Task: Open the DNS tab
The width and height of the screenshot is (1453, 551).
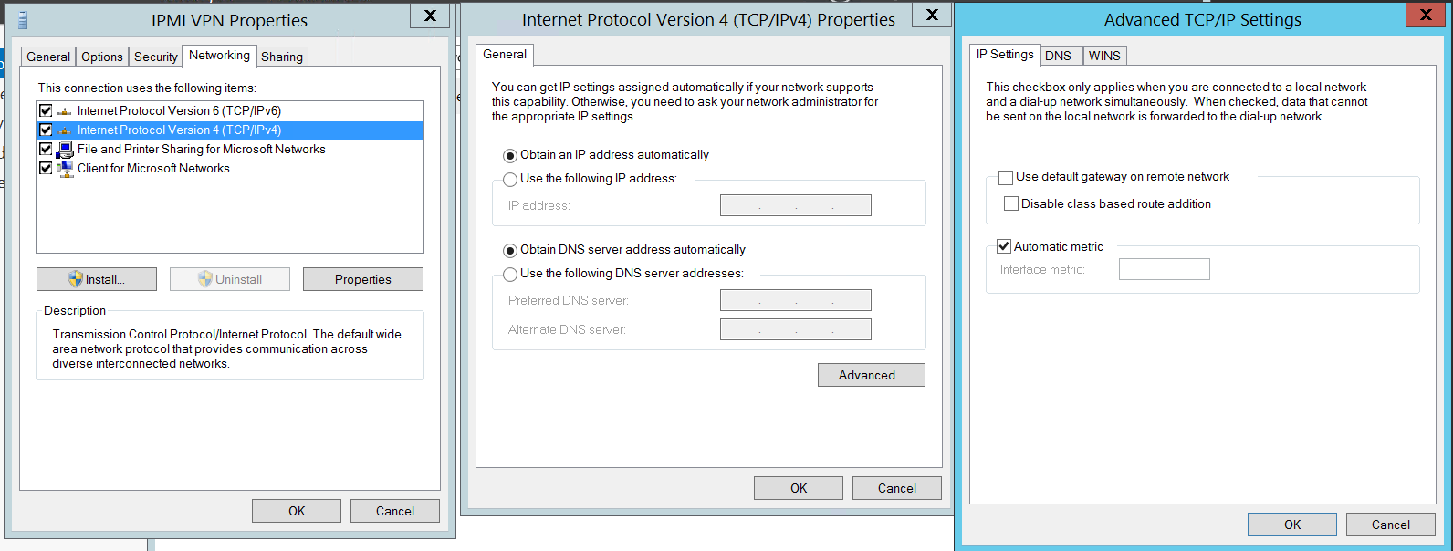Action: [1058, 56]
